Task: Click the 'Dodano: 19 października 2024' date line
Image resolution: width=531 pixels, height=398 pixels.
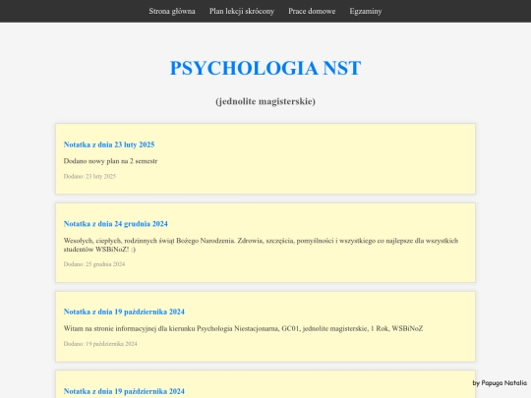Action: [100, 344]
